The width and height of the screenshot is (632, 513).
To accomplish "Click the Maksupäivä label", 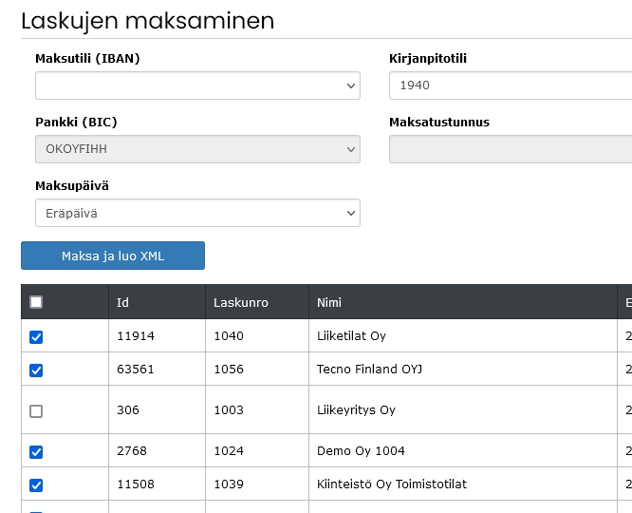I will click(72, 185).
